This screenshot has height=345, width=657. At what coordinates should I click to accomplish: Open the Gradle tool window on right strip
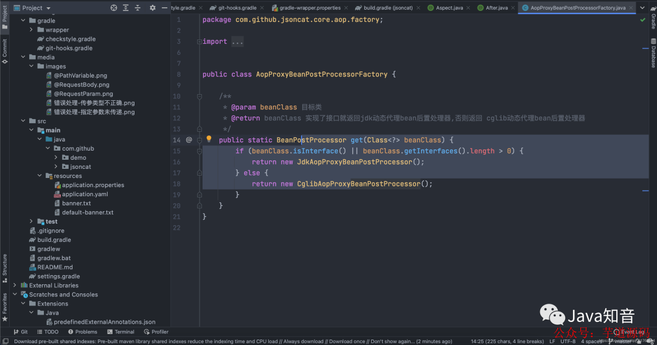click(x=653, y=18)
